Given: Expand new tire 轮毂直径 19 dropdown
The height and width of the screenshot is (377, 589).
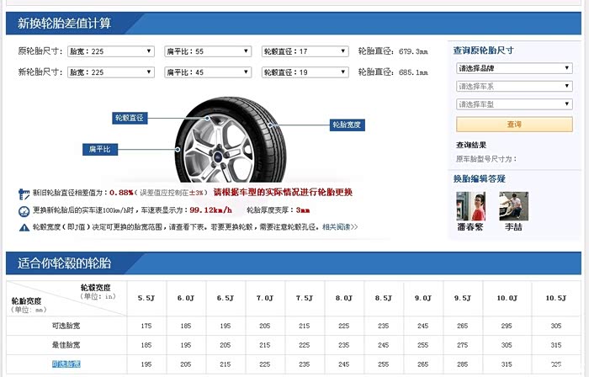Looking at the screenshot, I should click(305, 72).
